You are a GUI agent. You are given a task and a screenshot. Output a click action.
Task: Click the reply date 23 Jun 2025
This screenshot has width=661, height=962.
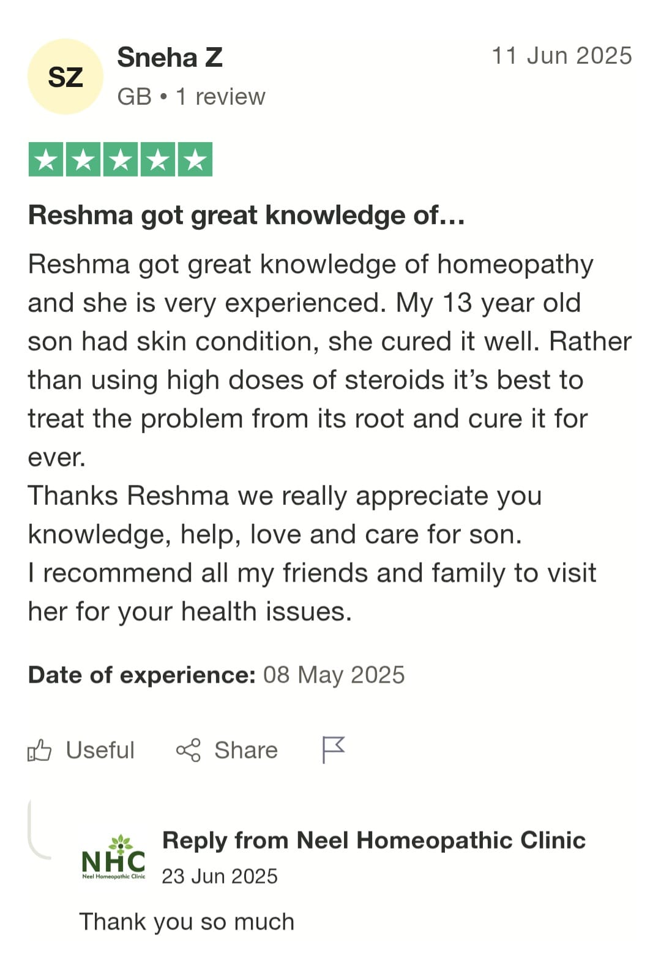[x=219, y=876]
